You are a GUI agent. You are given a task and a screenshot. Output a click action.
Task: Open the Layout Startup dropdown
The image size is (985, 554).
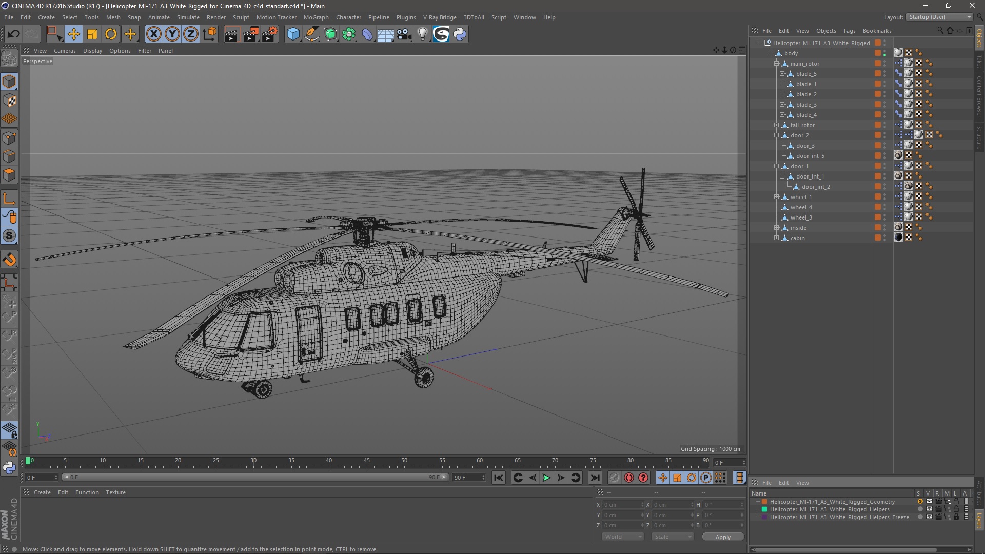pos(939,17)
